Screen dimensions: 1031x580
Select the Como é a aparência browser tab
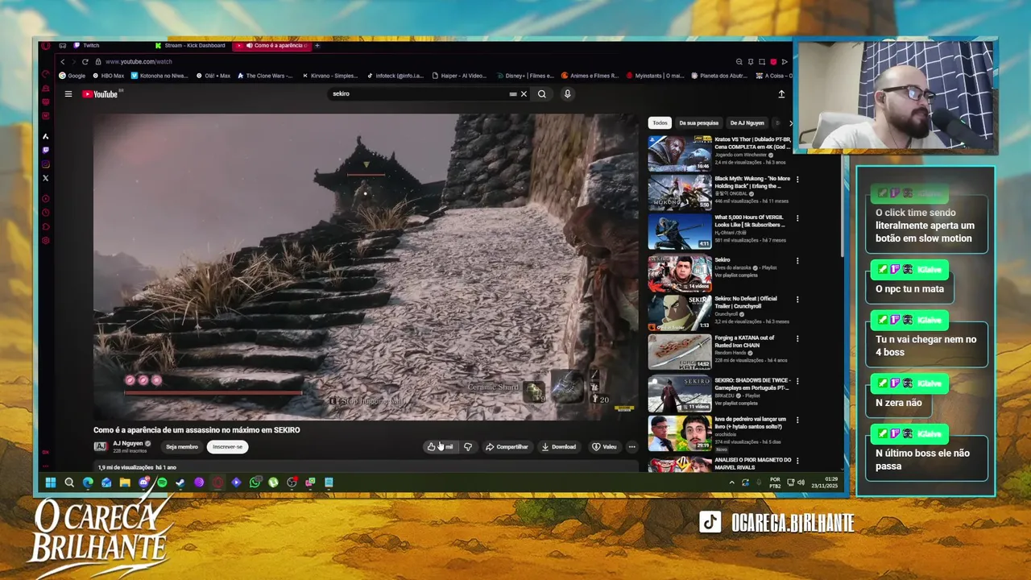coord(272,46)
